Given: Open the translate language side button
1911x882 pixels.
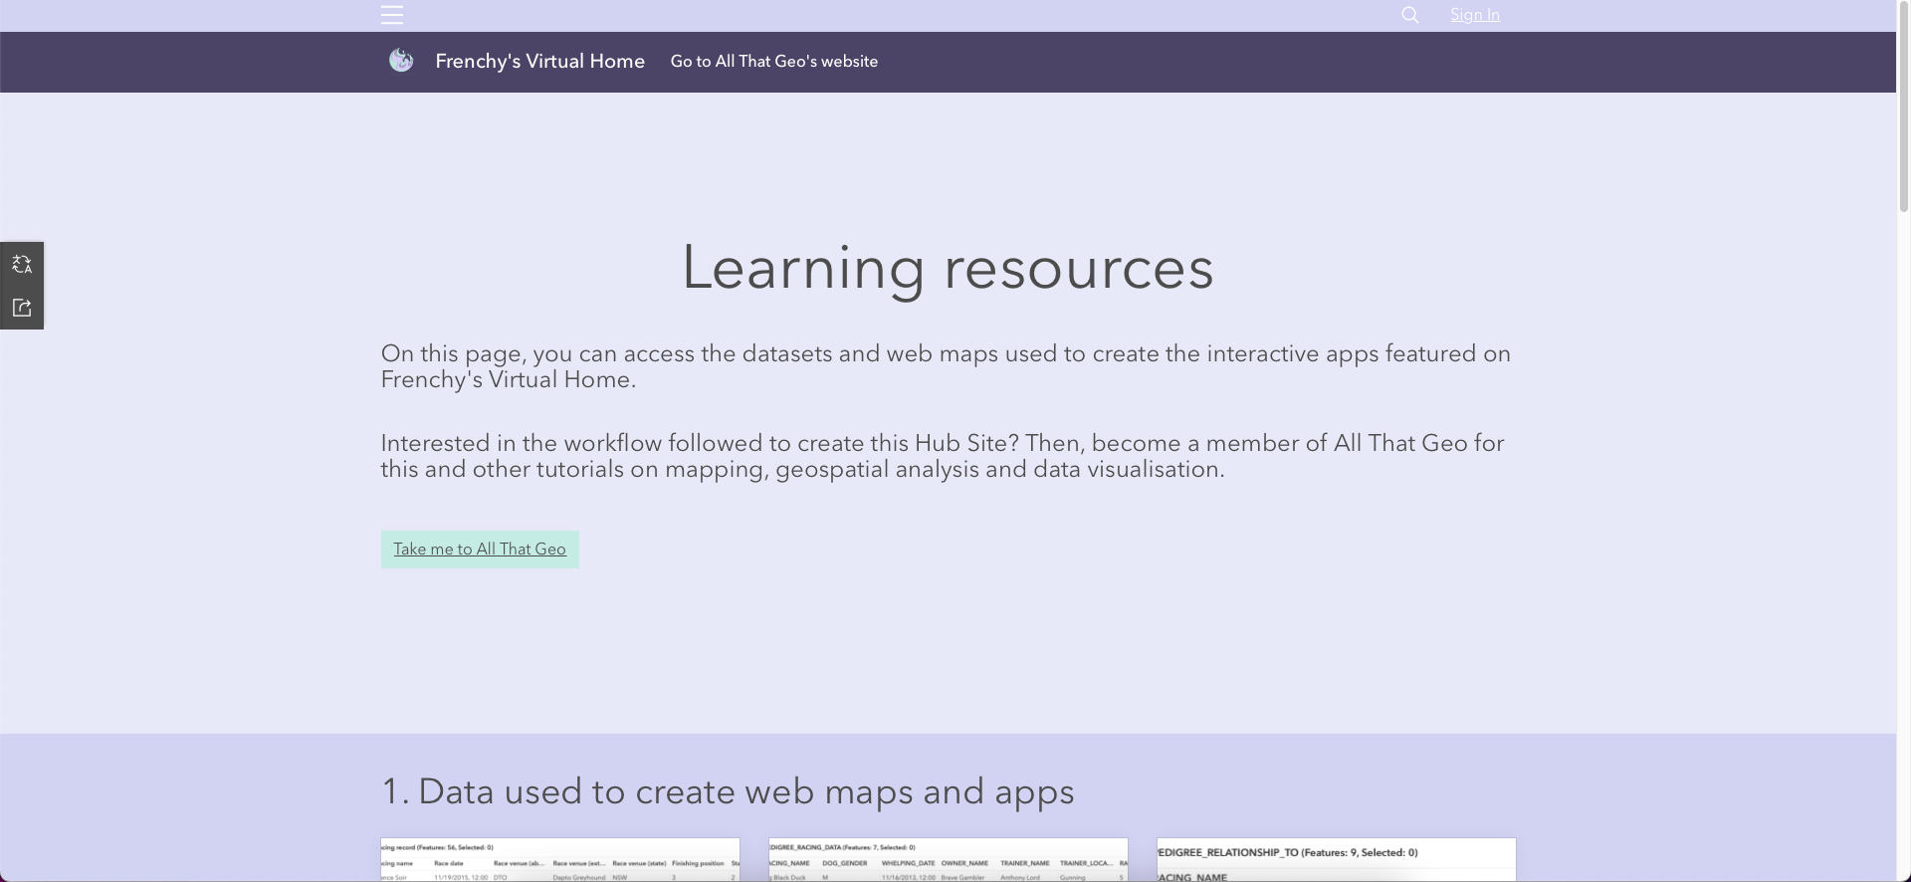Looking at the screenshot, I should [x=22, y=264].
